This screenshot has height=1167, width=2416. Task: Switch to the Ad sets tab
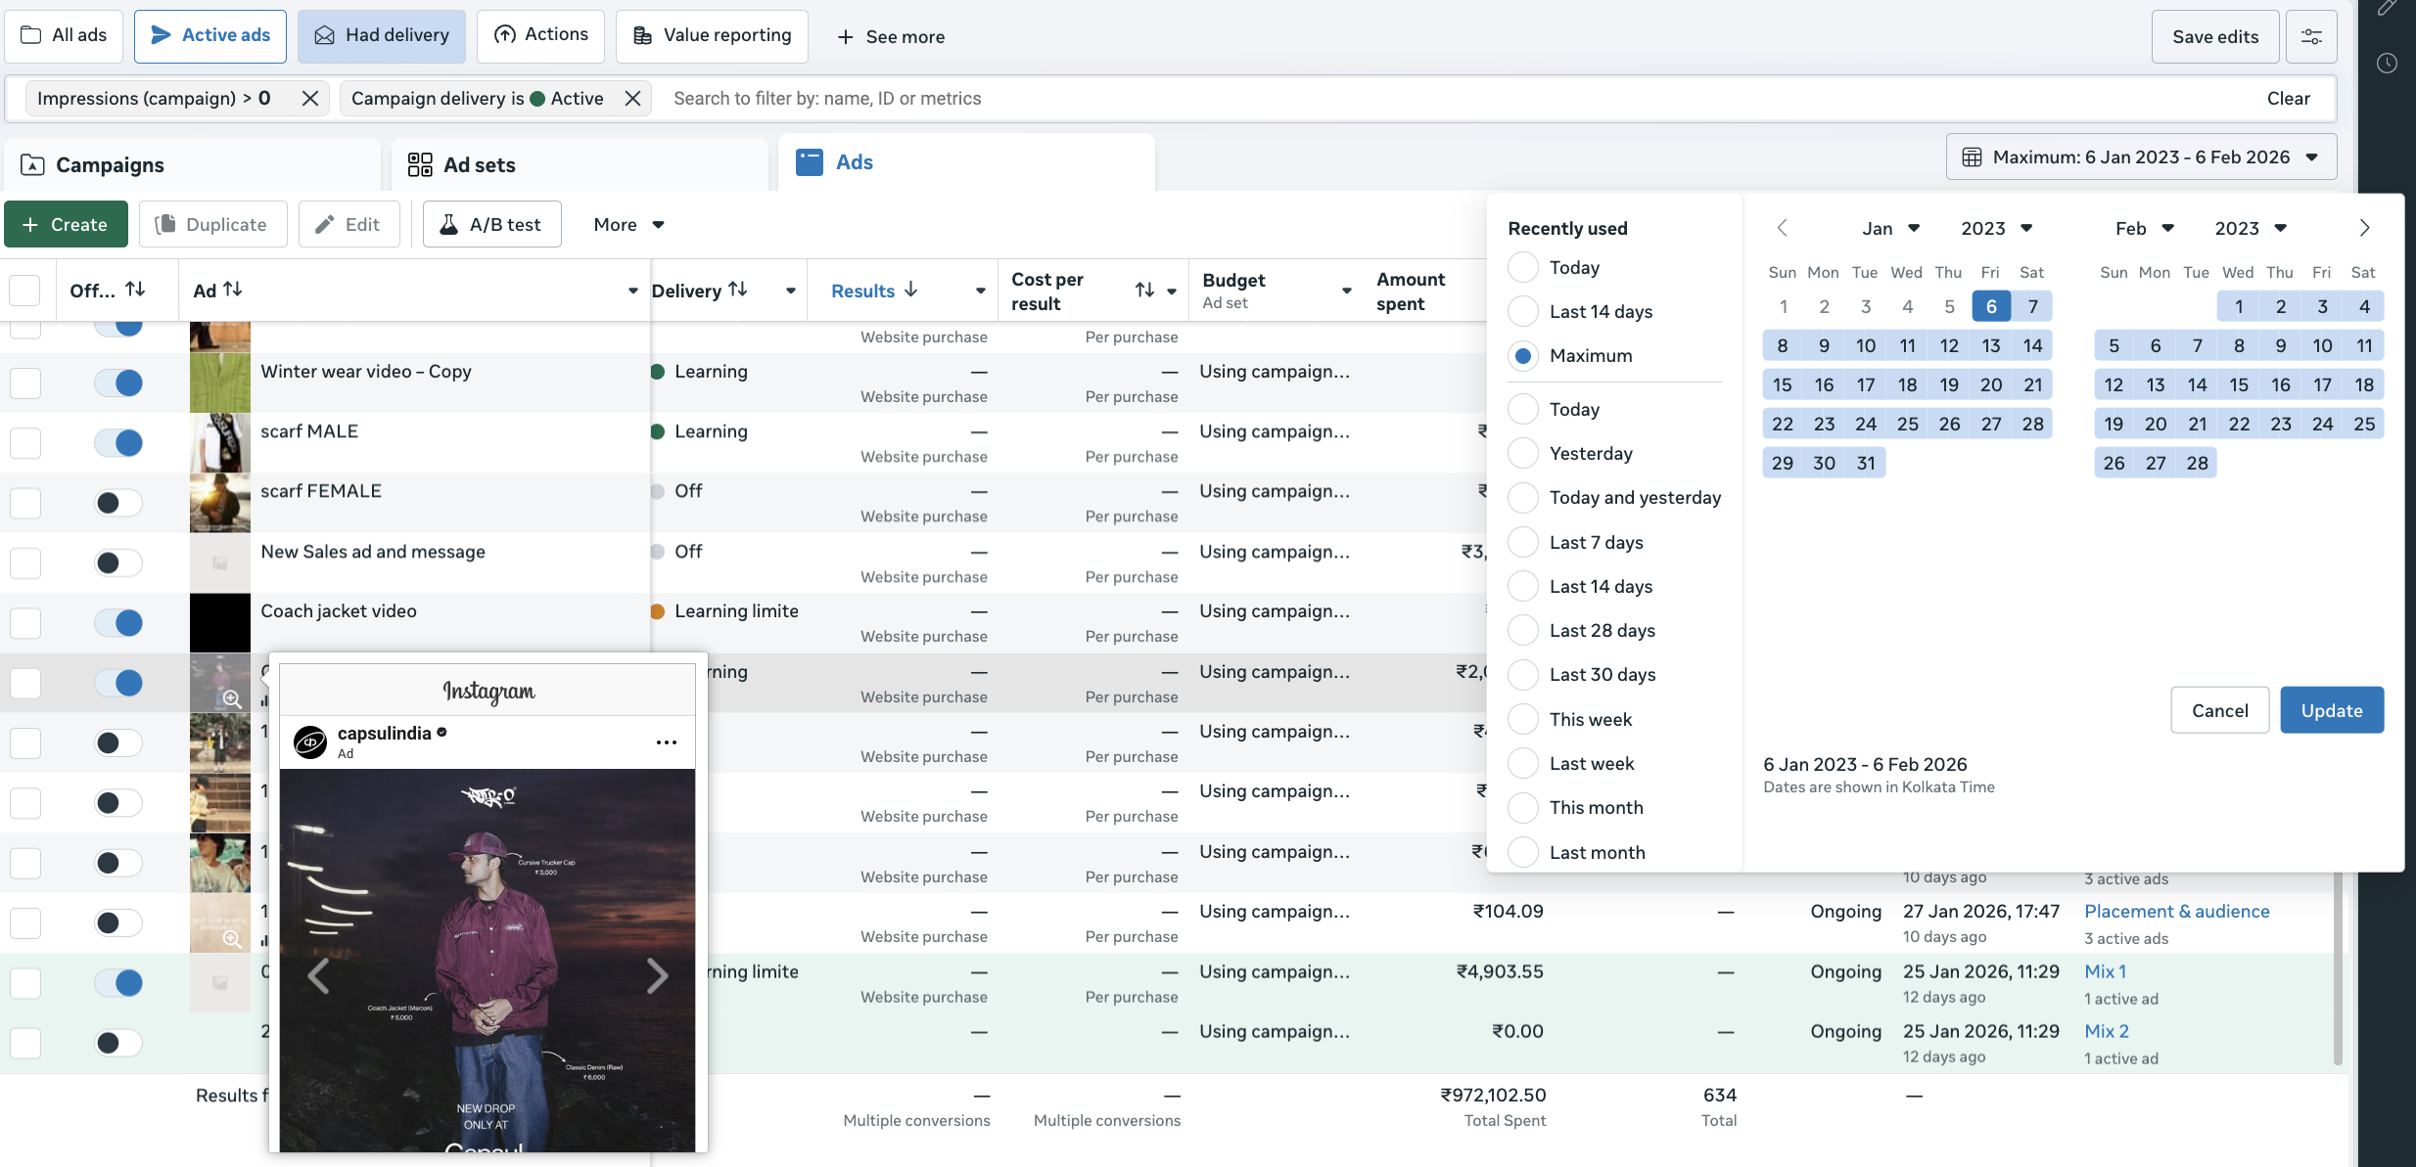click(480, 164)
